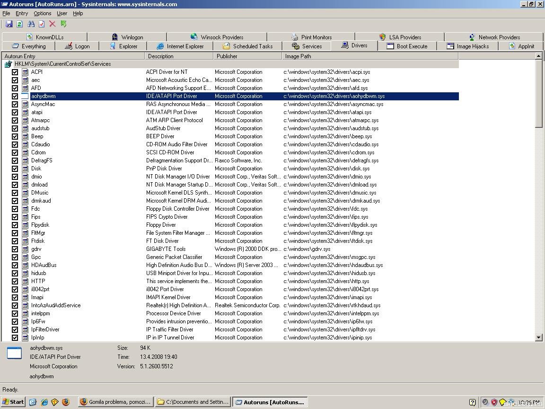Click the Internet Explorer quick launch icon
Viewport: 545px width, 409px height.
coord(44,402)
